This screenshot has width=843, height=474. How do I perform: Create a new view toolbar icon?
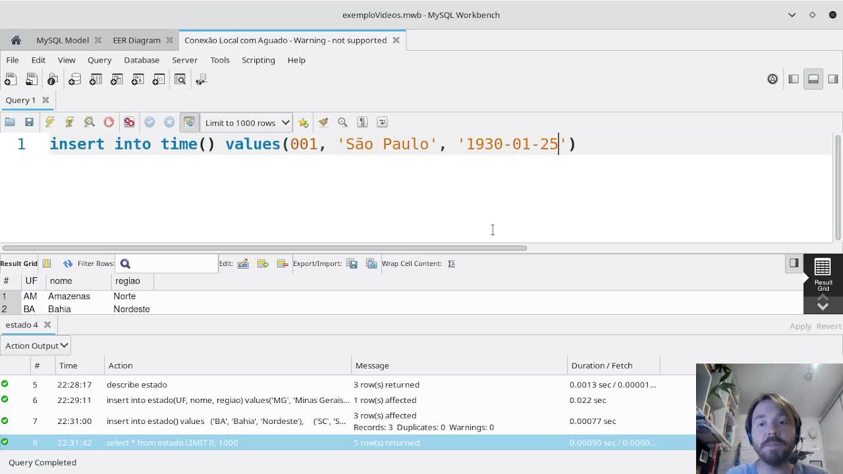[117, 79]
